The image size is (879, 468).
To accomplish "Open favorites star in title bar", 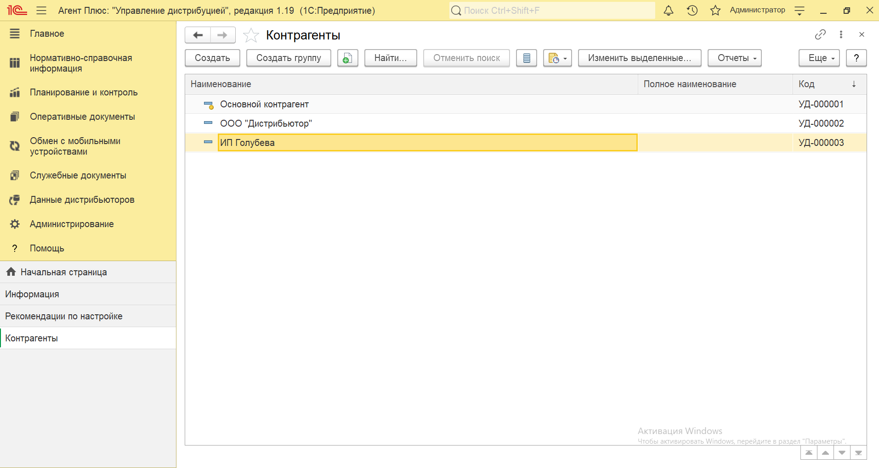I will [x=715, y=10].
